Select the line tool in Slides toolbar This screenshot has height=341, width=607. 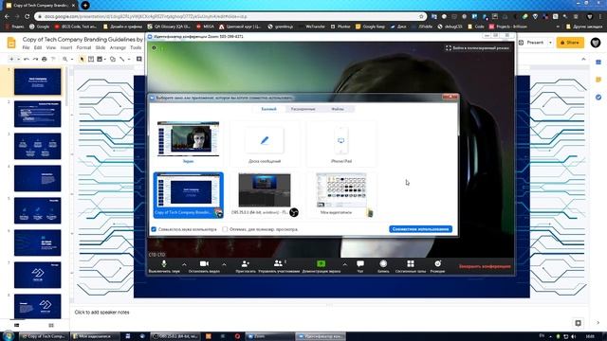[x=121, y=59]
